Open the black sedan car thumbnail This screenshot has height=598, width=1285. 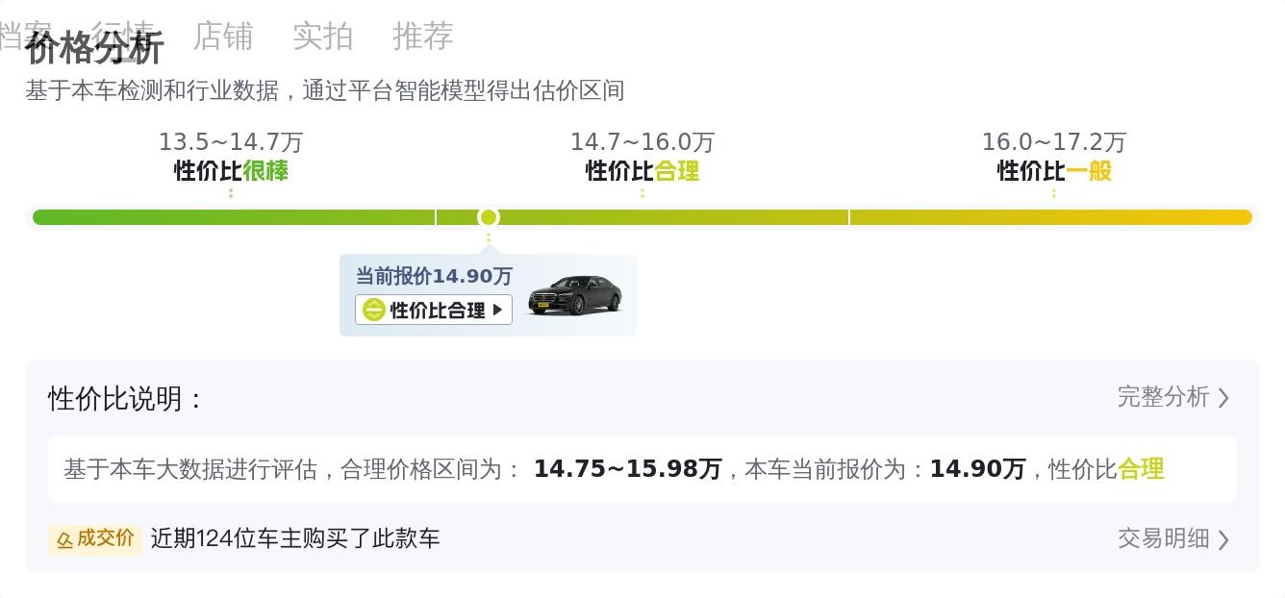coord(575,295)
